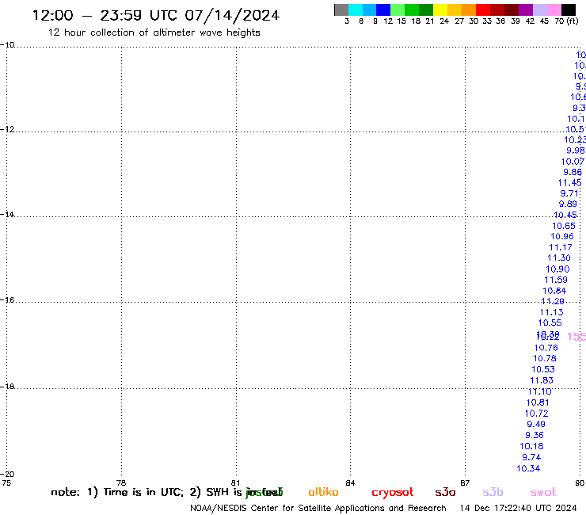
Task: Select the 10.76 wave height value
Action: (546, 348)
